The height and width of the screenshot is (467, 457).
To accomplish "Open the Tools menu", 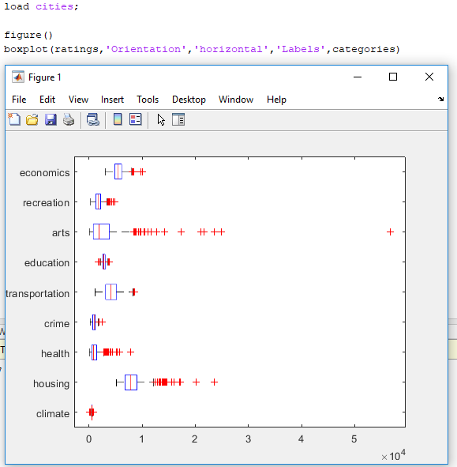I will [x=148, y=100].
